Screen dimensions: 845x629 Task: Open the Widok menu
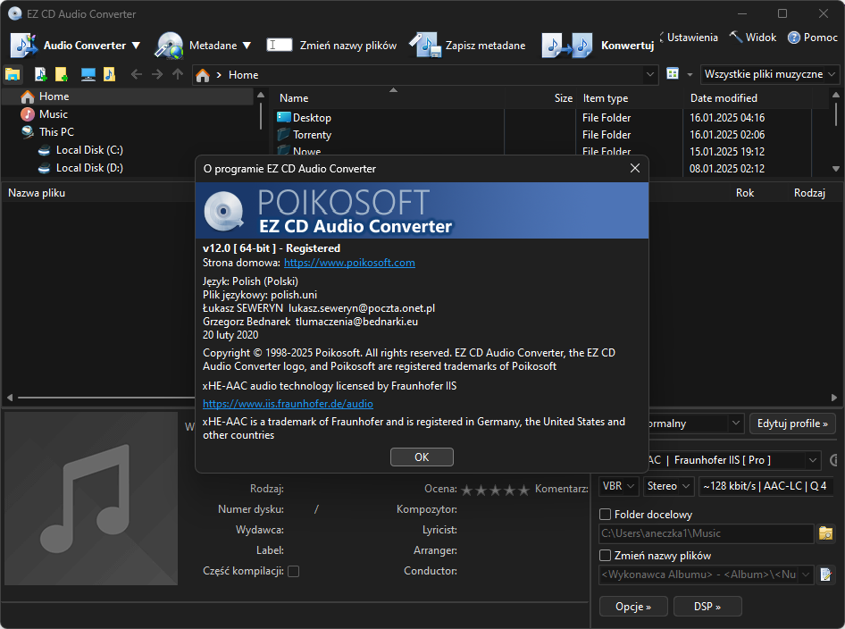753,38
